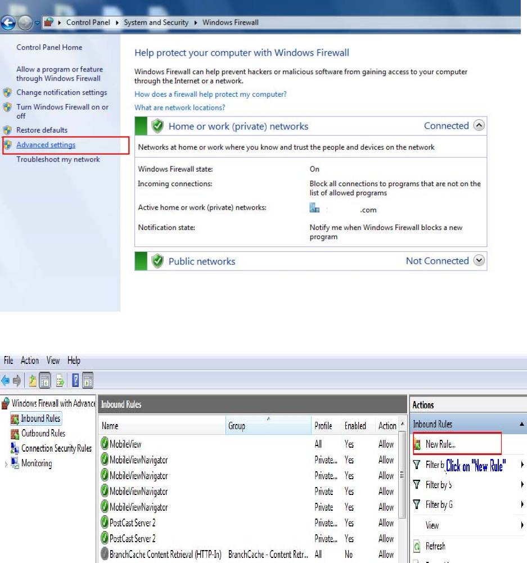Open the Filter by Group submenu arrow

click(522, 505)
